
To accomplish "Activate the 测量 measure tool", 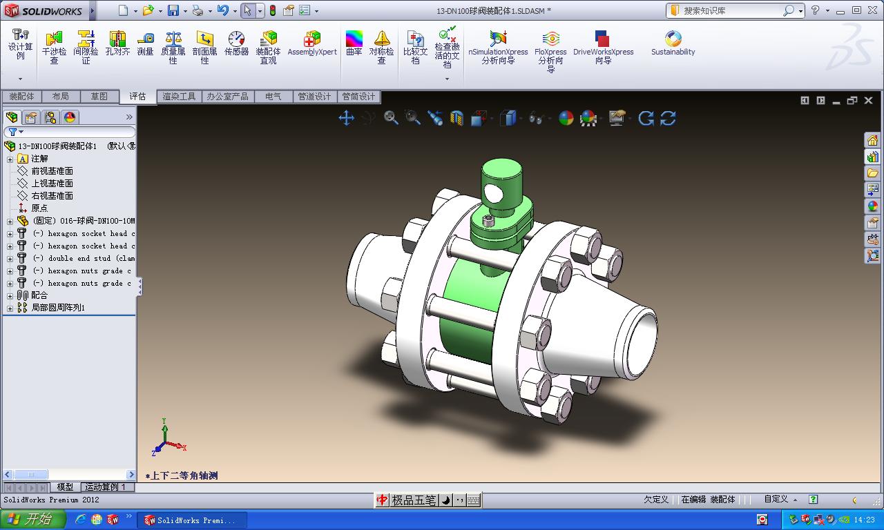I will point(145,43).
